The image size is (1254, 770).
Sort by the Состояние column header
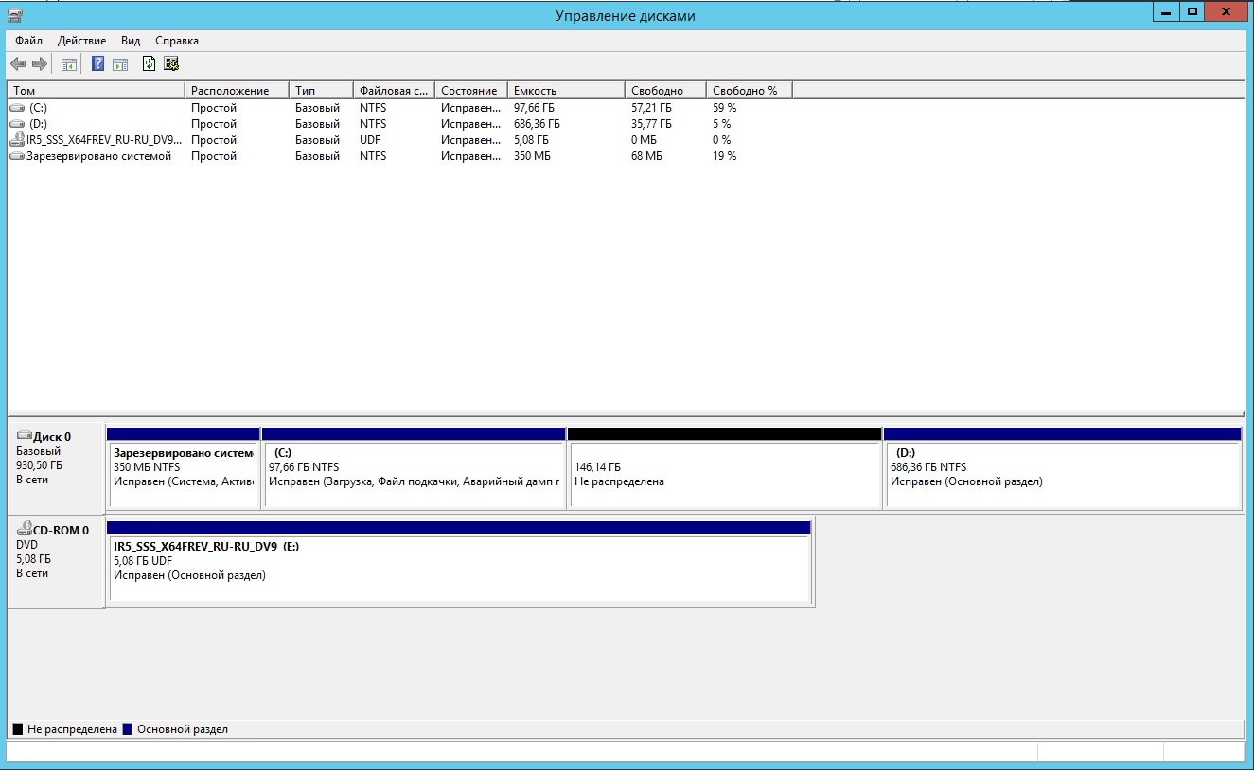[471, 90]
